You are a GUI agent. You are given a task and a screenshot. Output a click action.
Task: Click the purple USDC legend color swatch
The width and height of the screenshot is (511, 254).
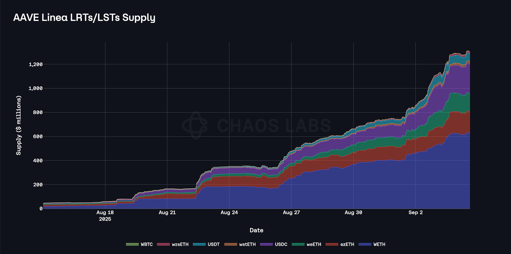point(266,244)
